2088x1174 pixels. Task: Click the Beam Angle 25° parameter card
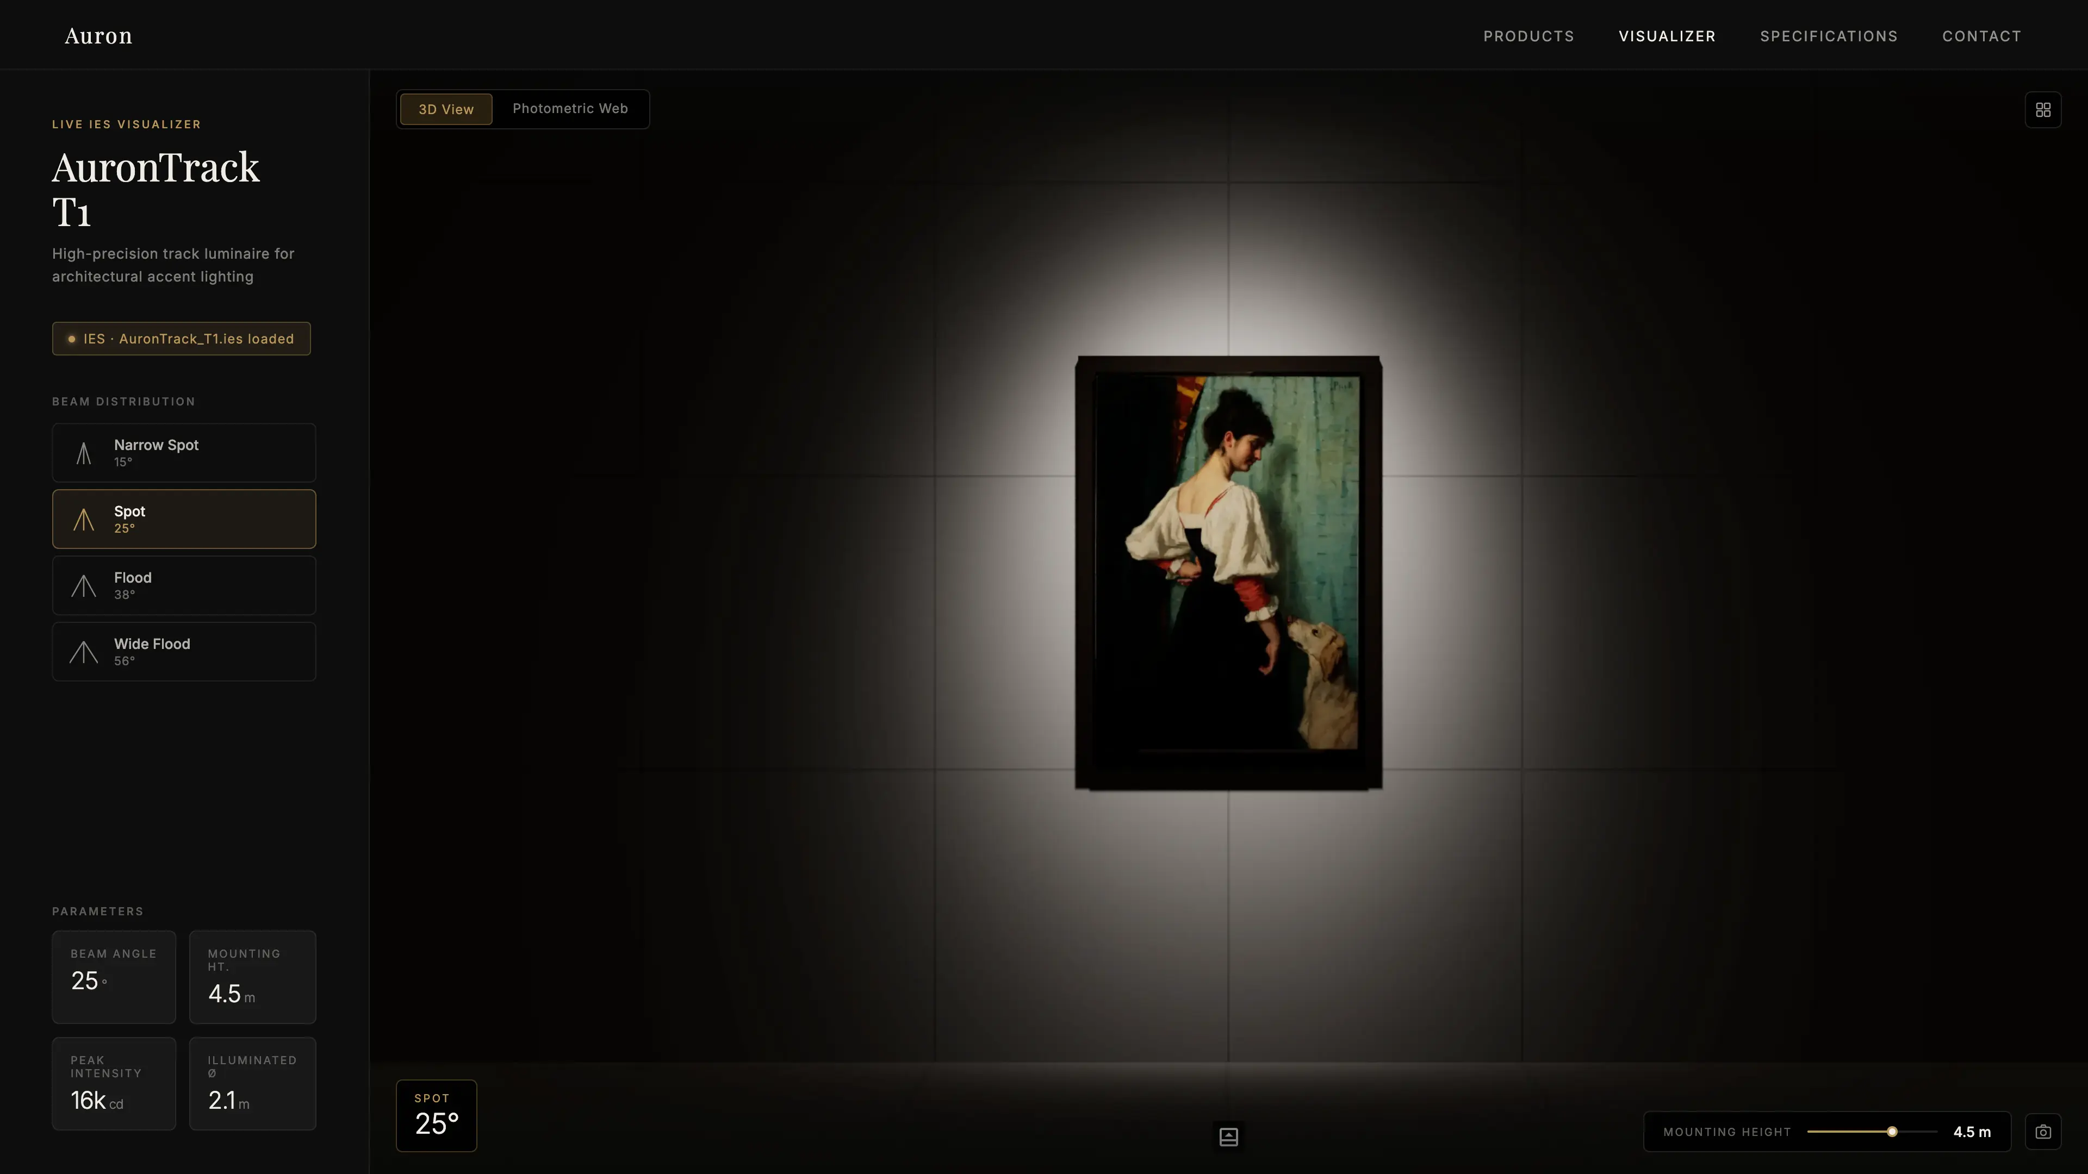(114, 977)
